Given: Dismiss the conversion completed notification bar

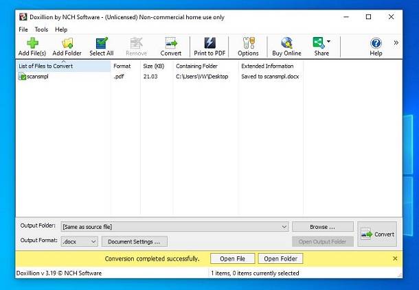Looking at the screenshot, I should click(395, 258).
